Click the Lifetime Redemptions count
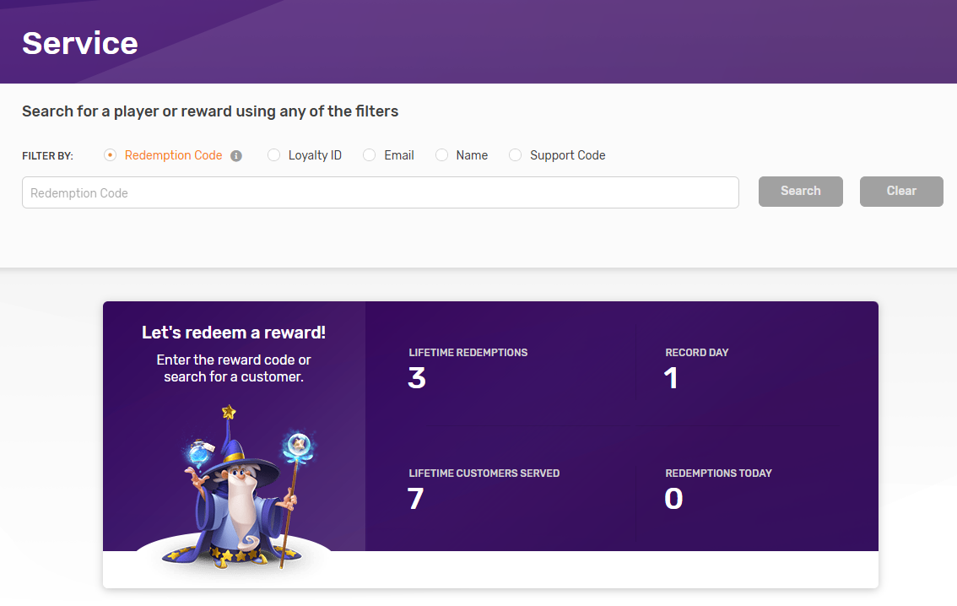Screen dimensions: 957x606 click(x=417, y=378)
